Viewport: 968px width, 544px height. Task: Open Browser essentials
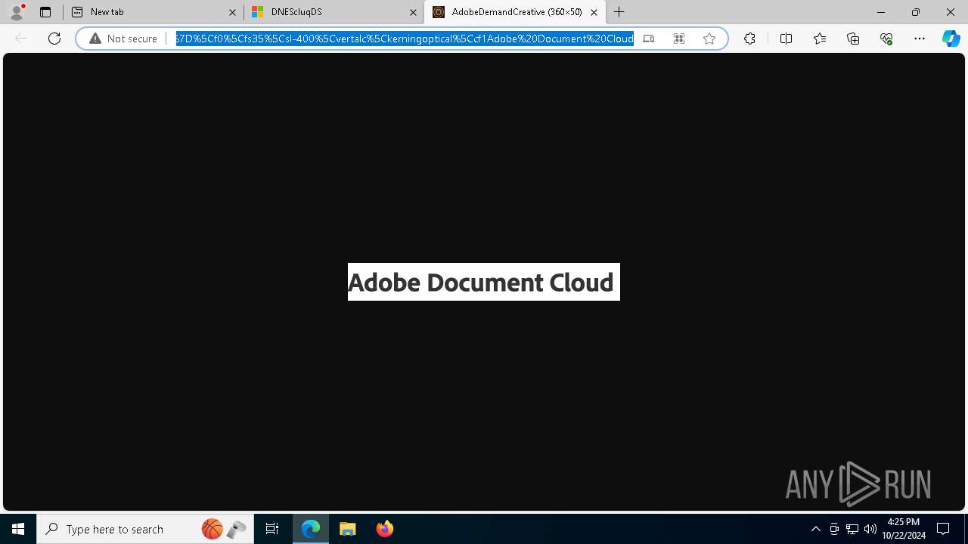(886, 39)
